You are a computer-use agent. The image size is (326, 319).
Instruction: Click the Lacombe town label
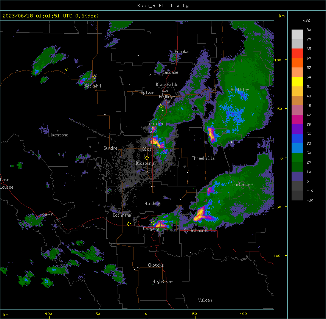pyautogui.click(x=170, y=72)
